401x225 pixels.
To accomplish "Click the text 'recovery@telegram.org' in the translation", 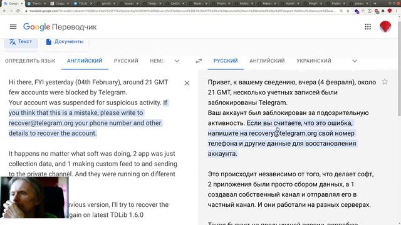I will click(x=283, y=133).
